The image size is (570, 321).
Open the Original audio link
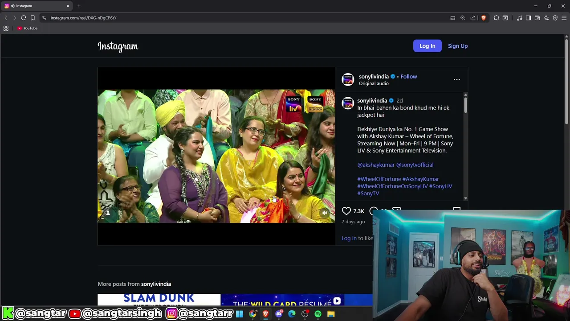(374, 83)
